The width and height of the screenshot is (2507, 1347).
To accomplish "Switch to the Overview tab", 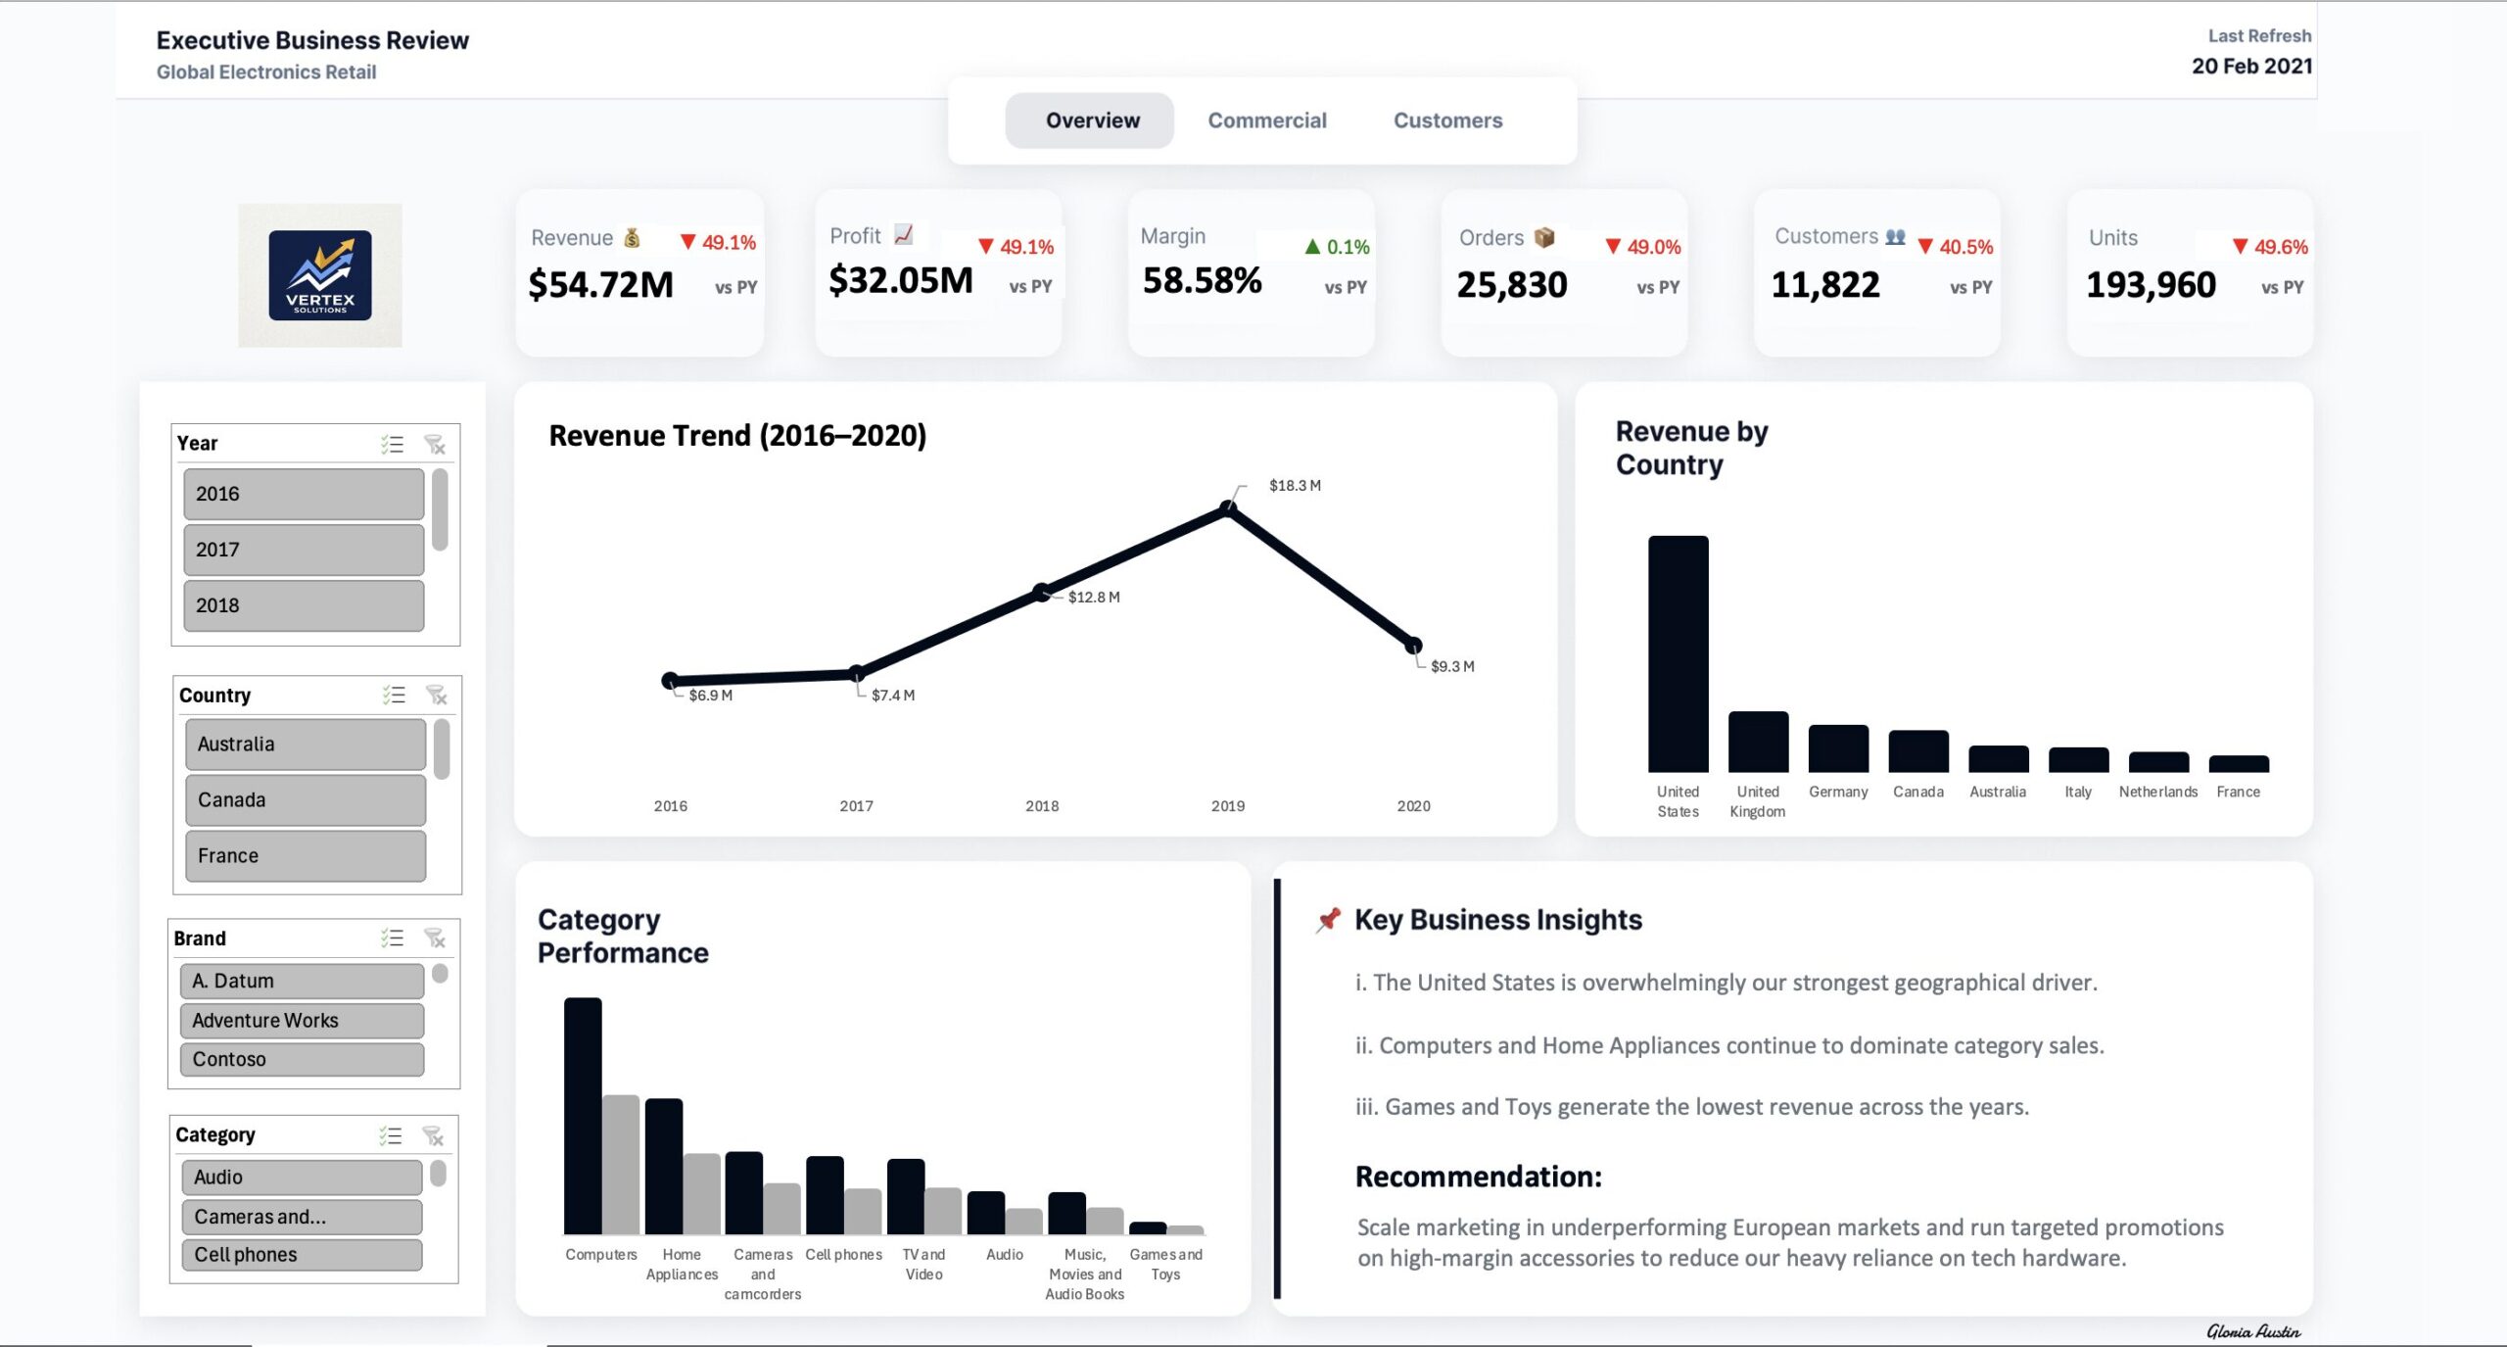I will [1090, 120].
